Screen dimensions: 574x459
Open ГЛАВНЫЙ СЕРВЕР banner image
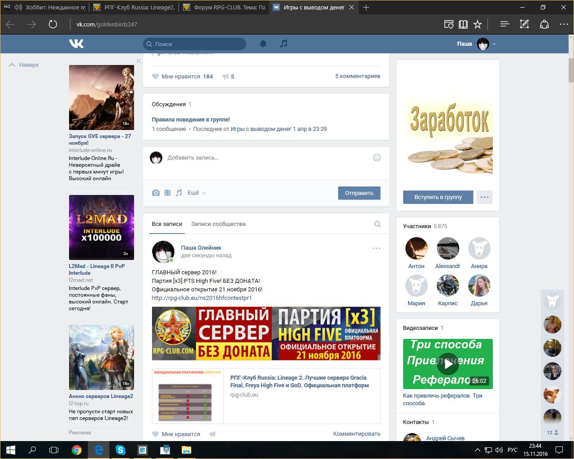pos(266,333)
